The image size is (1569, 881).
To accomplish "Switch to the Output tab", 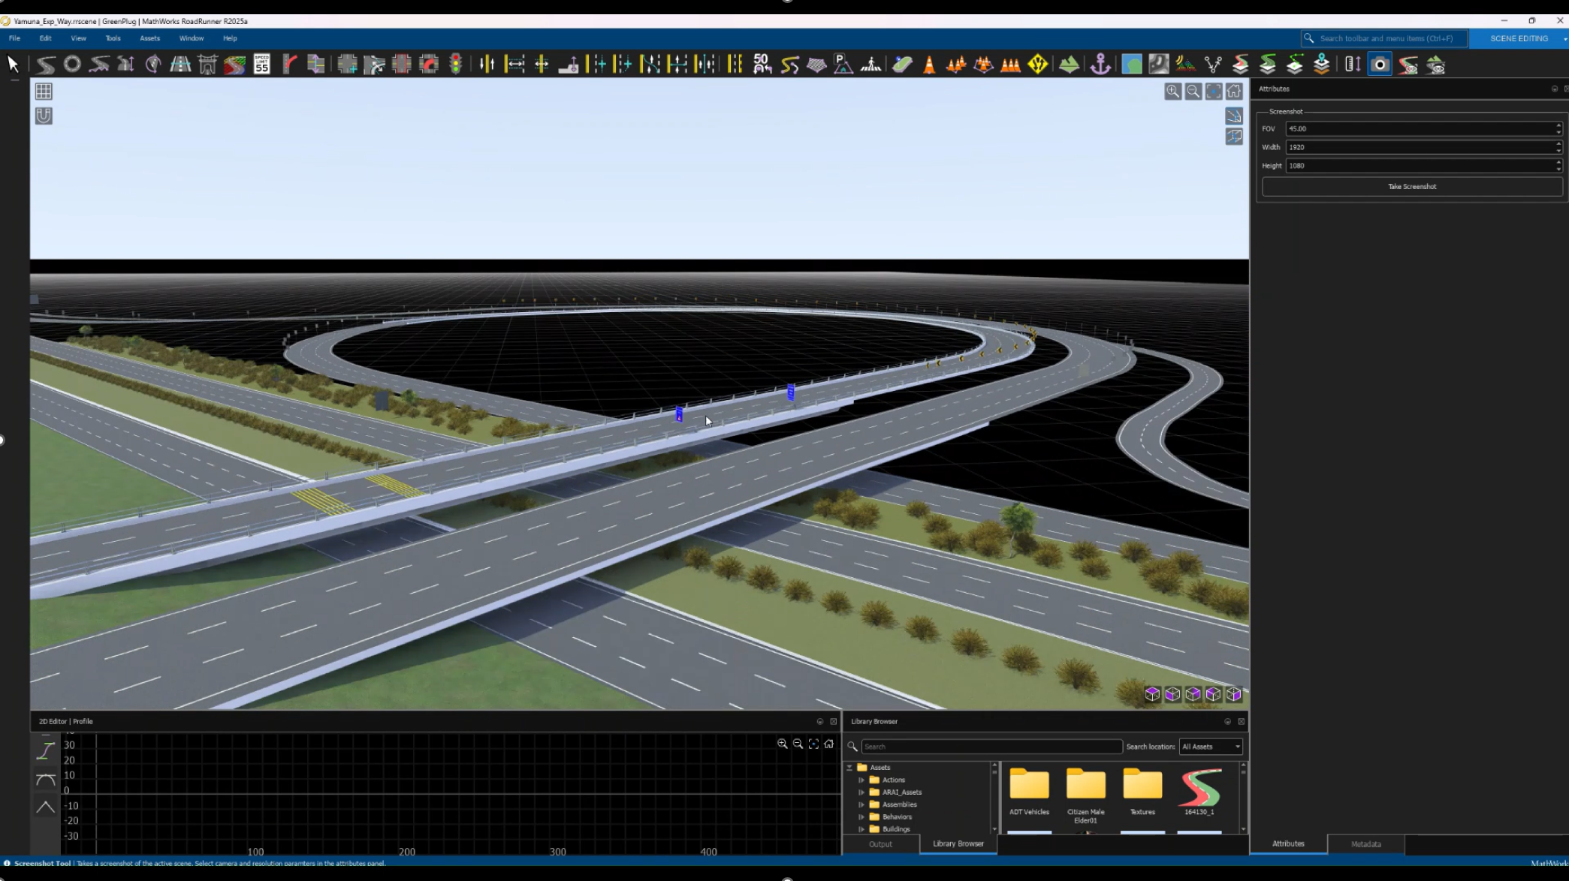I will (x=880, y=844).
